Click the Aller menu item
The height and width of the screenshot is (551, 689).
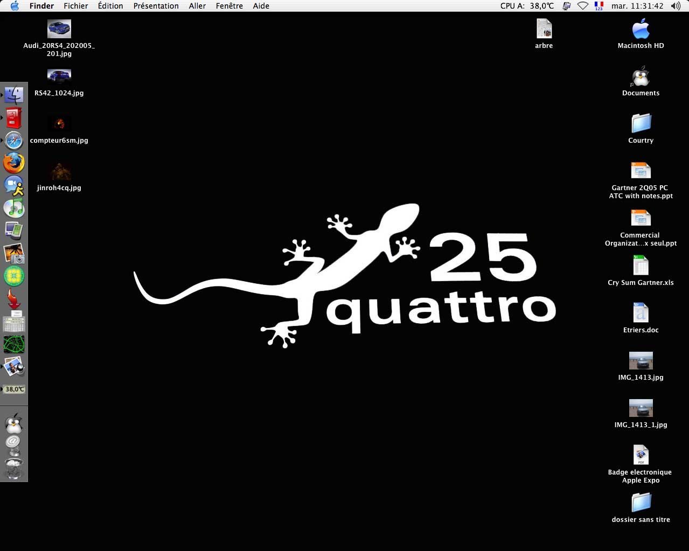tap(197, 6)
